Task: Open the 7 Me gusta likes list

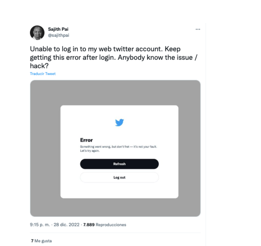Action: coord(41,241)
